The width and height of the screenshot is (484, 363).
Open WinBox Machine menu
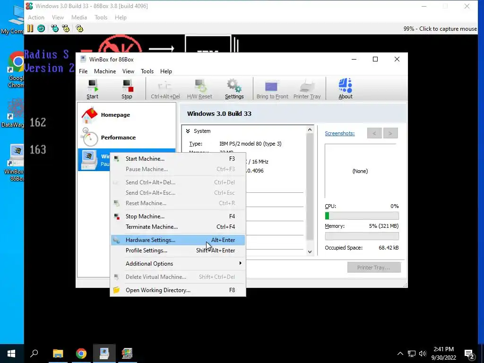coord(105,71)
